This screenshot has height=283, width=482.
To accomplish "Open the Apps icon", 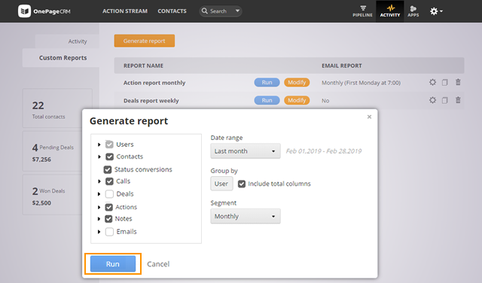I will [x=413, y=11].
